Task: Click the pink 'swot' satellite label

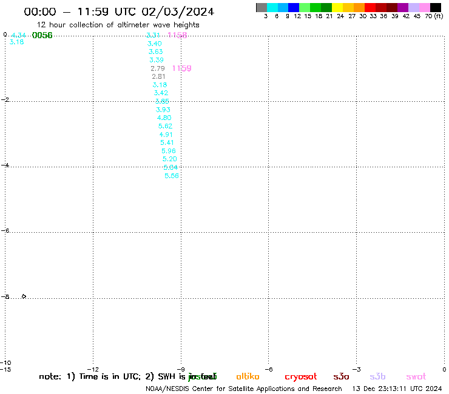Action: tap(416, 376)
